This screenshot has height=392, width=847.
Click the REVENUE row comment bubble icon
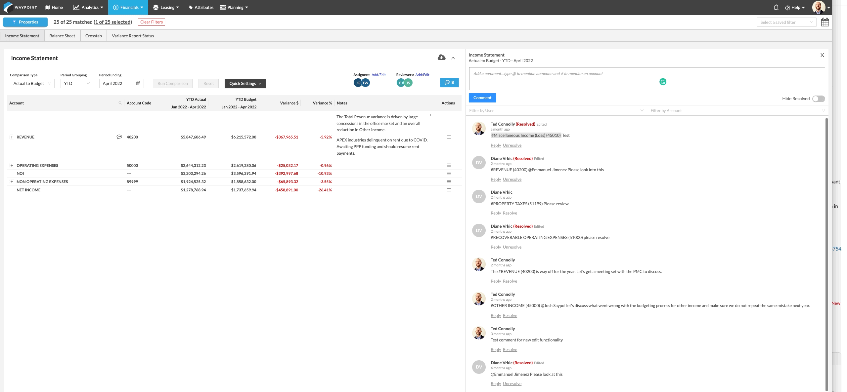[x=119, y=137]
